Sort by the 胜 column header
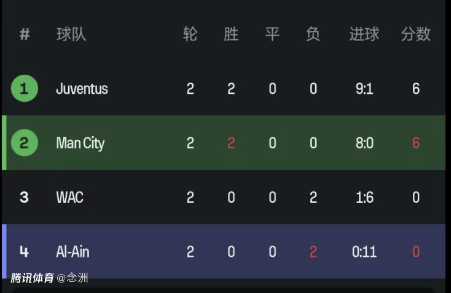Image resolution: width=451 pixels, height=293 pixels. (231, 34)
